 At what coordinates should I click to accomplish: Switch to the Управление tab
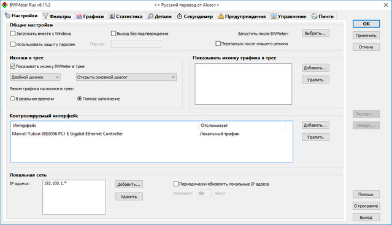pyautogui.click(x=289, y=16)
